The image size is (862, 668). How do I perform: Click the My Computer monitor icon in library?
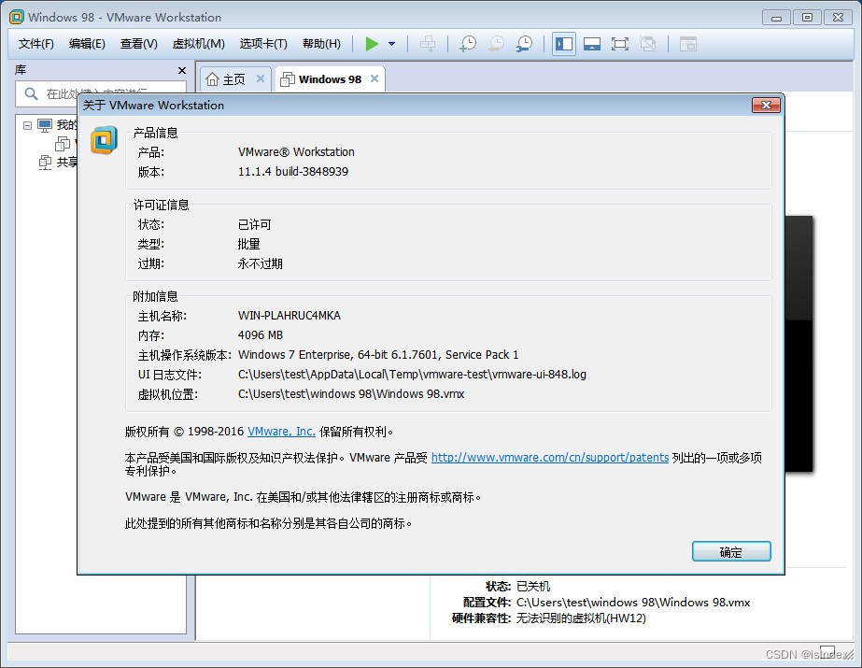[x=45, y=125]
